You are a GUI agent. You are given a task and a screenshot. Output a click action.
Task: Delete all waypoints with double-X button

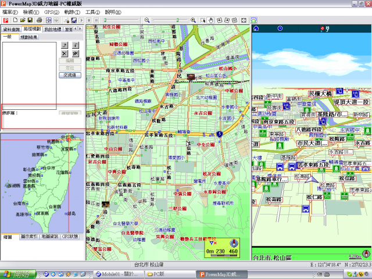click(x=76, y=53)
